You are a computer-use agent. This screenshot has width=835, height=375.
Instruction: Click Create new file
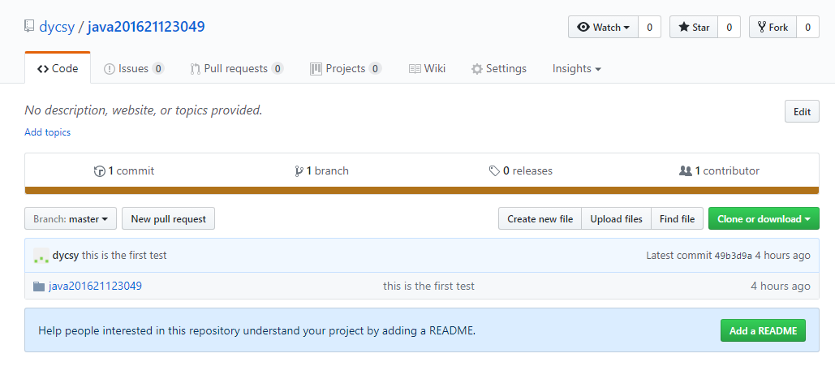click(x=540, y=219)
